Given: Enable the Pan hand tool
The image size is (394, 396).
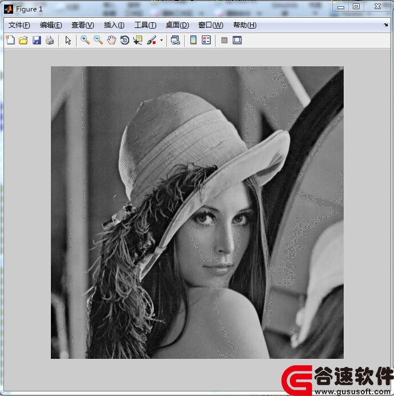Looking at the screenshot, I should [x=112, y=40].
